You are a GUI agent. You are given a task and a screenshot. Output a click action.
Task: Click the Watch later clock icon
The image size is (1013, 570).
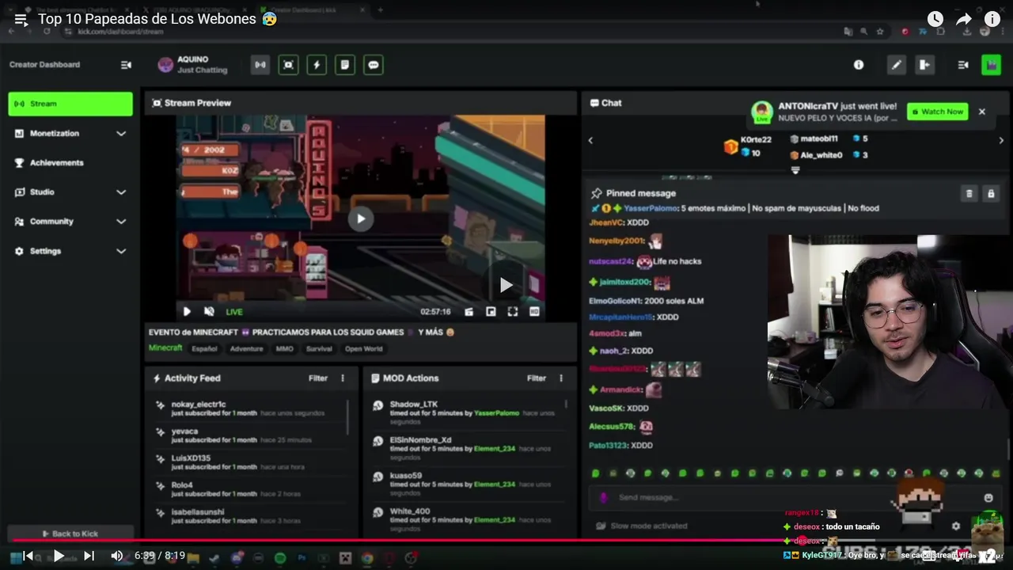(x=935, y=19)
